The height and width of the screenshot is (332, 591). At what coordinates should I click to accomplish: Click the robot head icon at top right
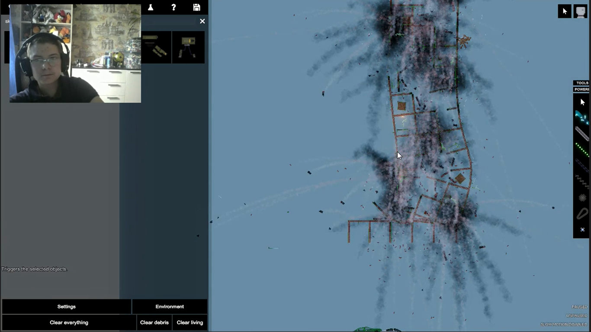click(x=580, y=12)
